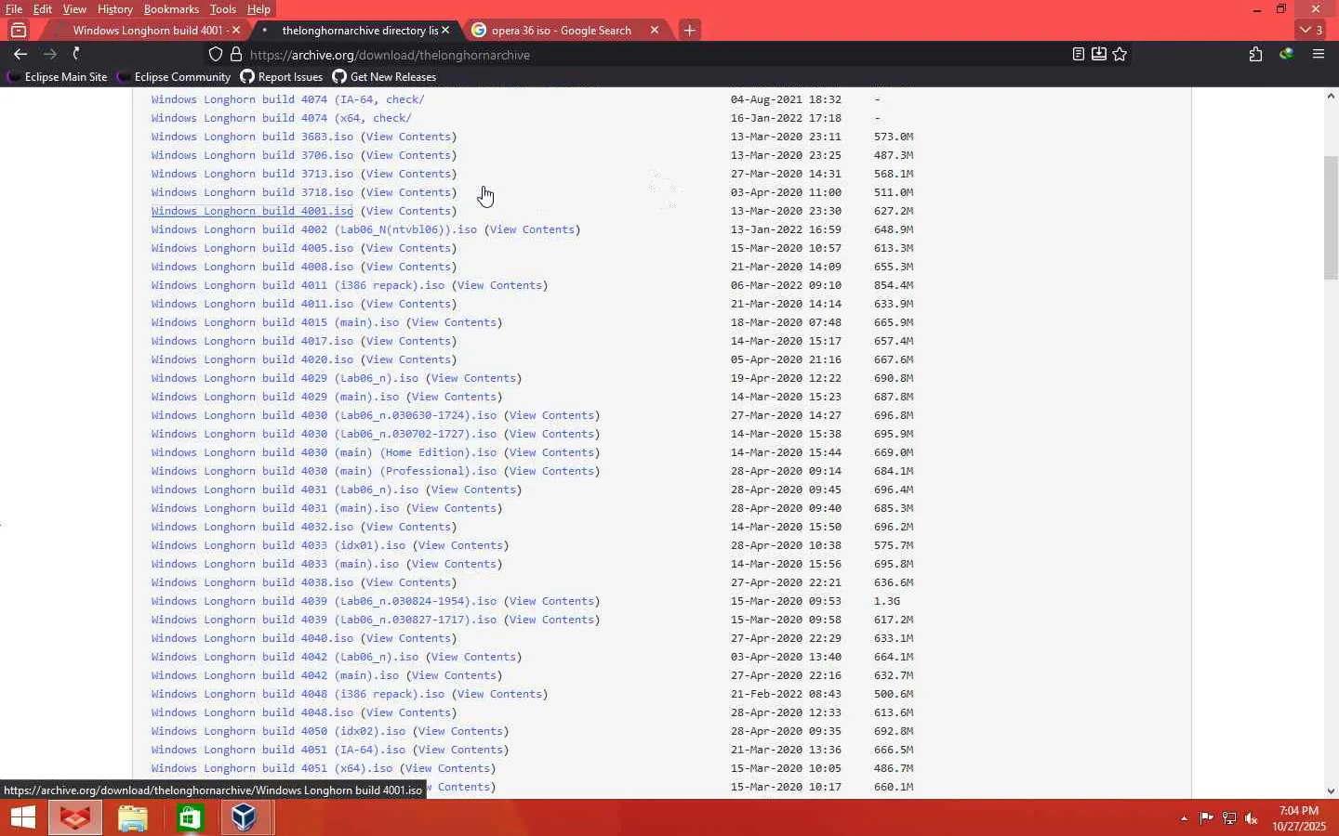1339x836 pixels.
Task: Open the tracking protection shield panel
Action: coord(216,55)
